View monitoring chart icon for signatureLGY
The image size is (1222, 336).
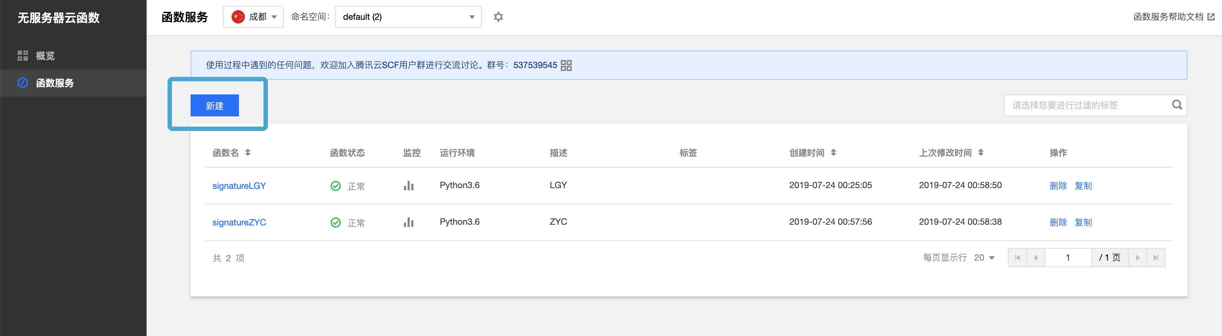coord(408,185)
